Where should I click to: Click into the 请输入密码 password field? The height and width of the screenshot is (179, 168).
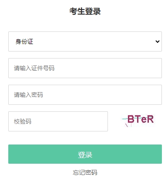[85, 95]
